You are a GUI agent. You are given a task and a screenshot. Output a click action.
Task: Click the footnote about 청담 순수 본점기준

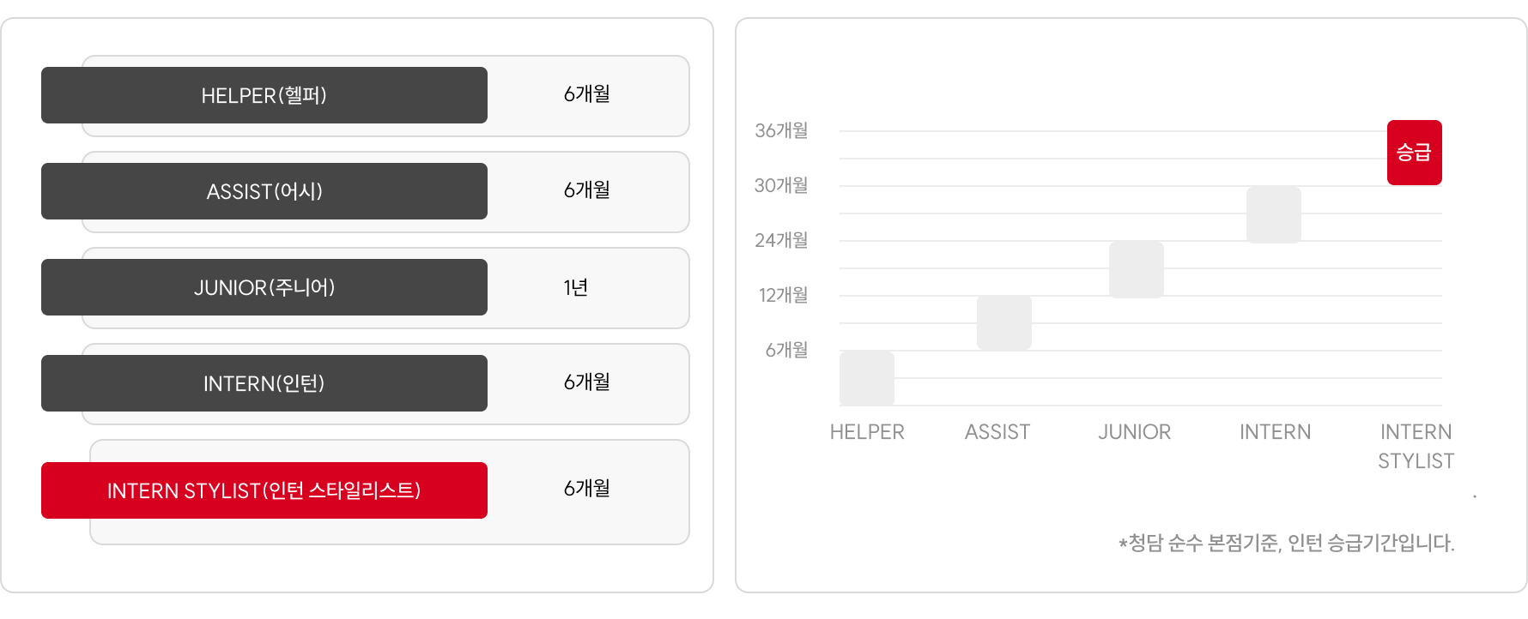pyautogui.click(x=1287, y=543)
